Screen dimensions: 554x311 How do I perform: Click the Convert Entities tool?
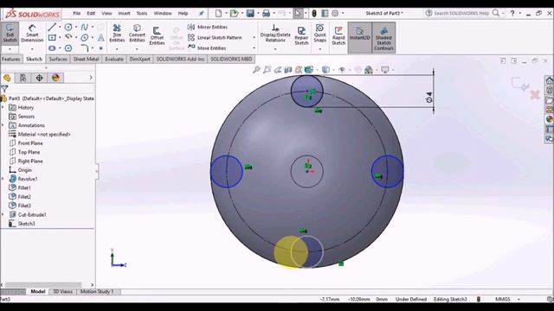(137, 33)
